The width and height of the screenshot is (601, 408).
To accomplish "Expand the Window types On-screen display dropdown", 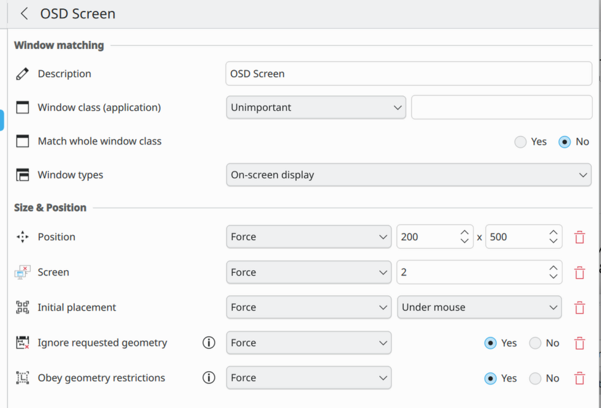I will pos(408,175).
